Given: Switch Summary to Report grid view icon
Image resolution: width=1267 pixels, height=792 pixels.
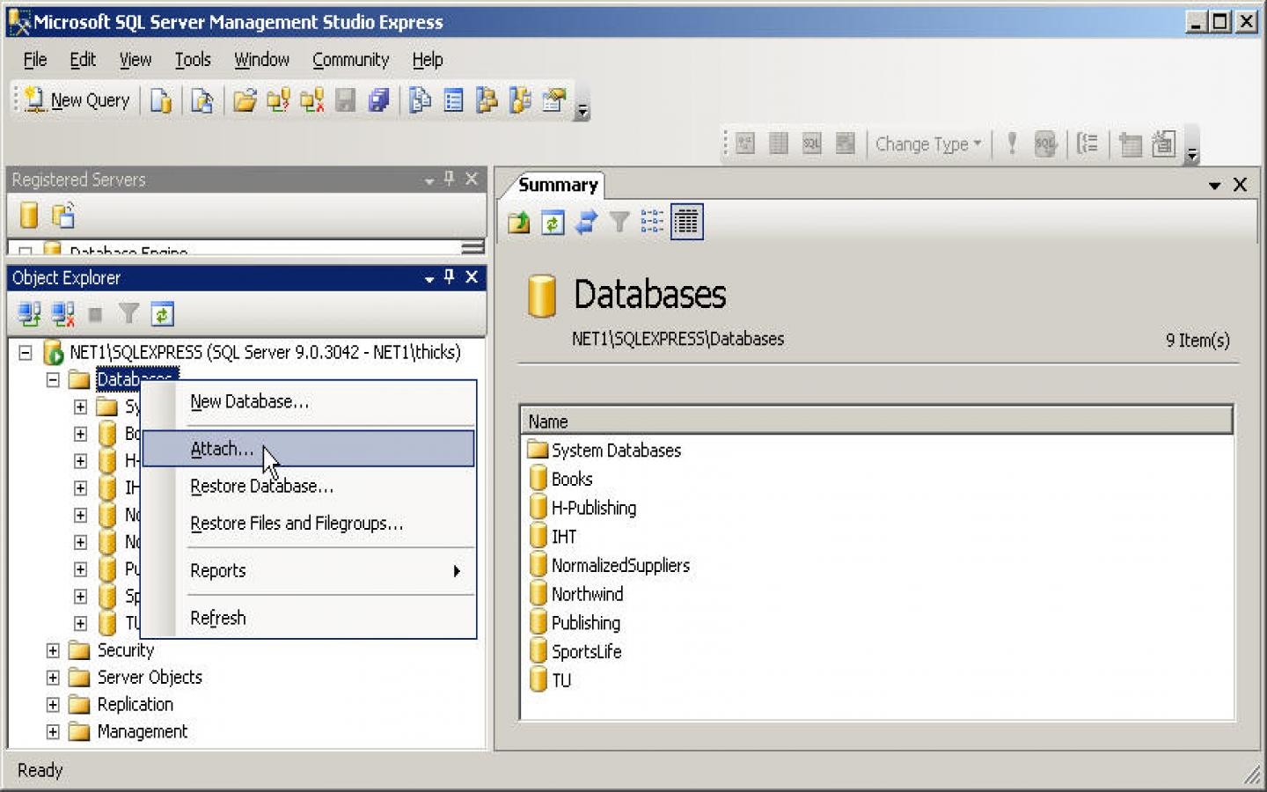Looking at the screenshot, I should (686, 222).
